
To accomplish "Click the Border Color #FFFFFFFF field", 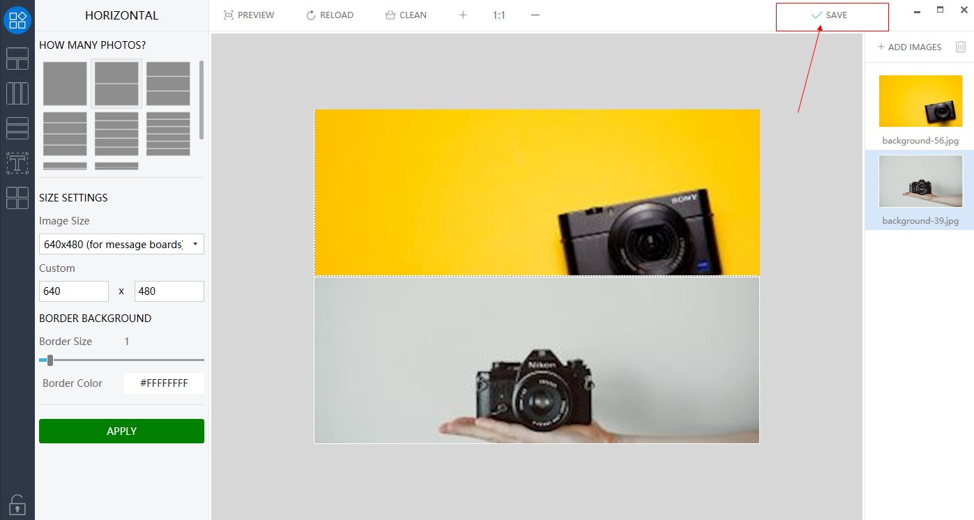I will click(164, 383).
